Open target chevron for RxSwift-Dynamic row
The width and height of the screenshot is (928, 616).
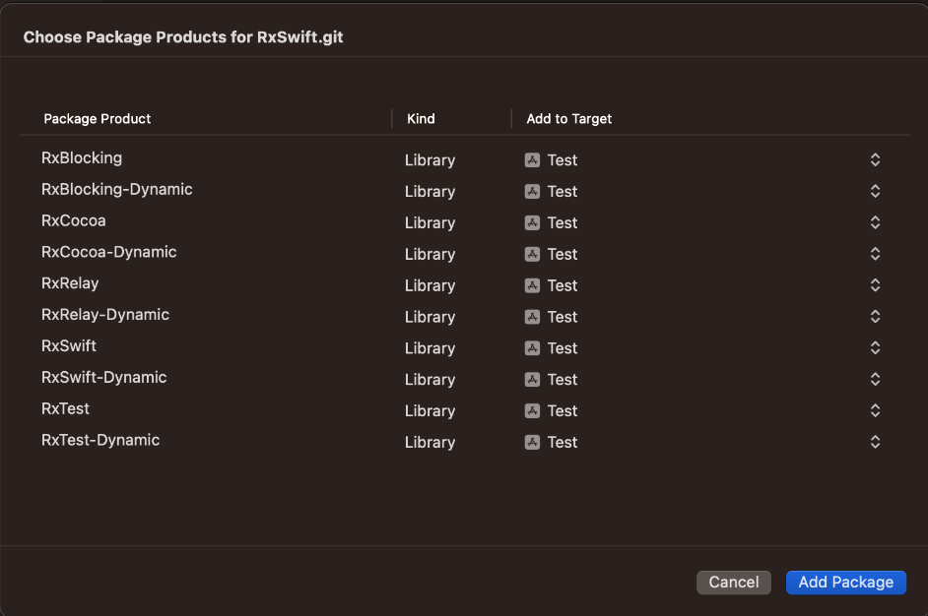tap(875, 379)
